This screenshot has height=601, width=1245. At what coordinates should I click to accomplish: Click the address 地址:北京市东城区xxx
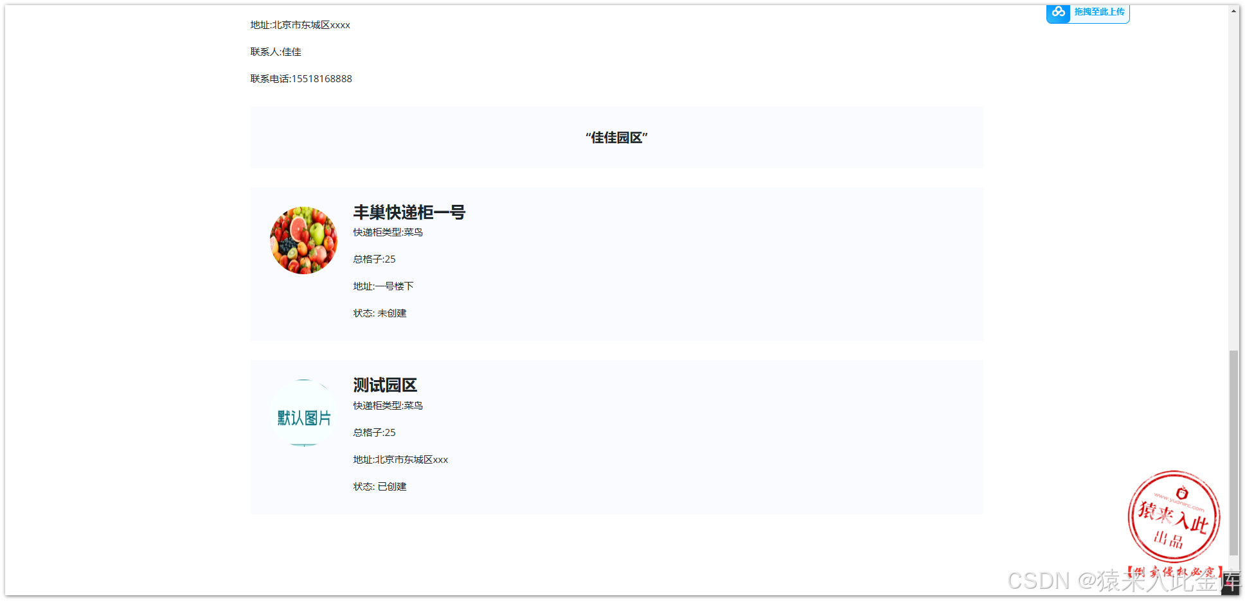pos(400,460)
